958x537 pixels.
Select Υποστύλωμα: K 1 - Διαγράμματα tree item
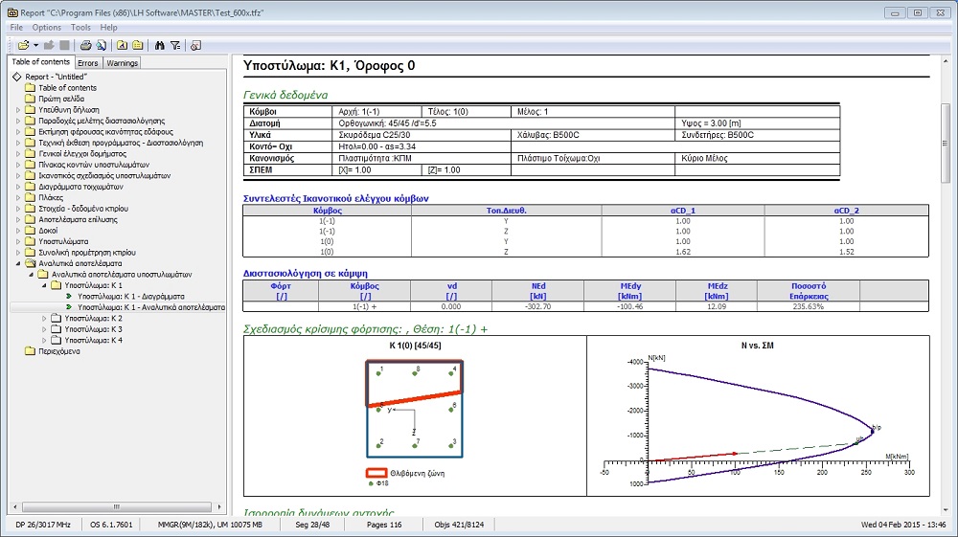[130, 297]
